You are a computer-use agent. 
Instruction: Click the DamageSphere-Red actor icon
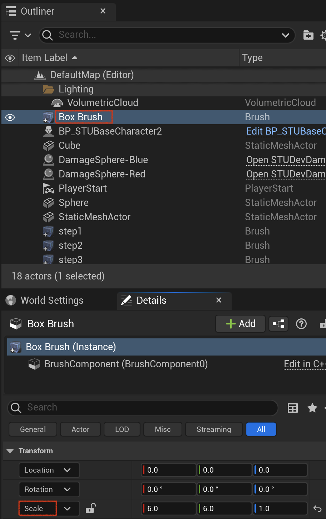pos(48,174)
